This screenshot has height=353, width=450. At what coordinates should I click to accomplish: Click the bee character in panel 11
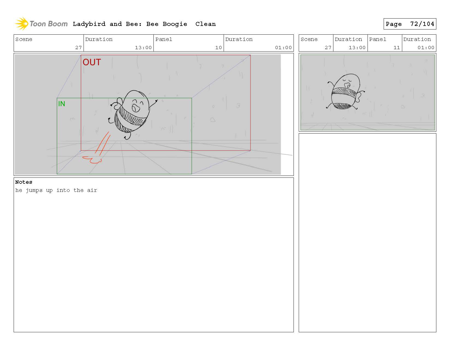coord(346,92)
